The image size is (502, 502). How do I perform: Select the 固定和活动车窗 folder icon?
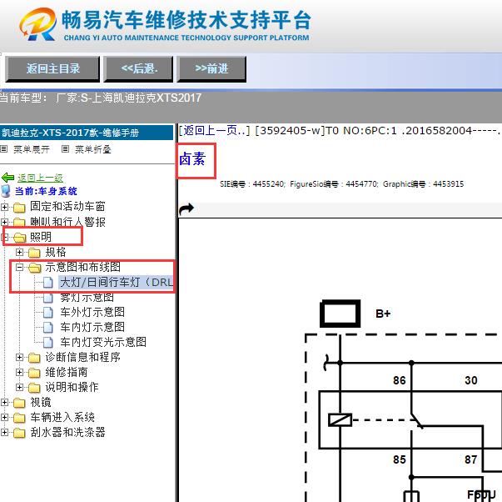19,208
